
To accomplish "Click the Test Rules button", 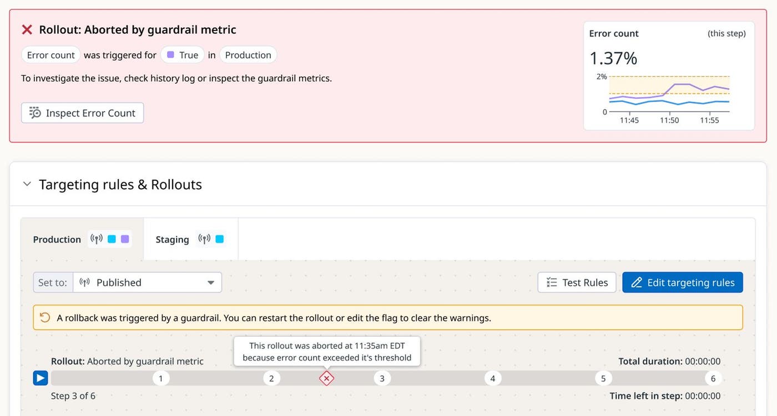I will [577, 282].
